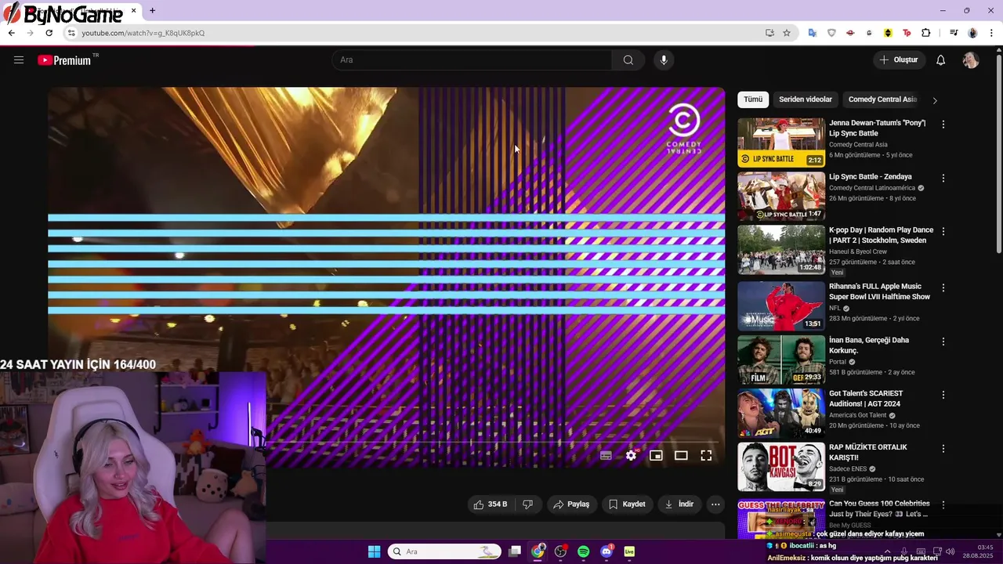Screen dimensions: 1003x564
Task: Select the Seriden videolar chip
Action: (x=806, y=99)
